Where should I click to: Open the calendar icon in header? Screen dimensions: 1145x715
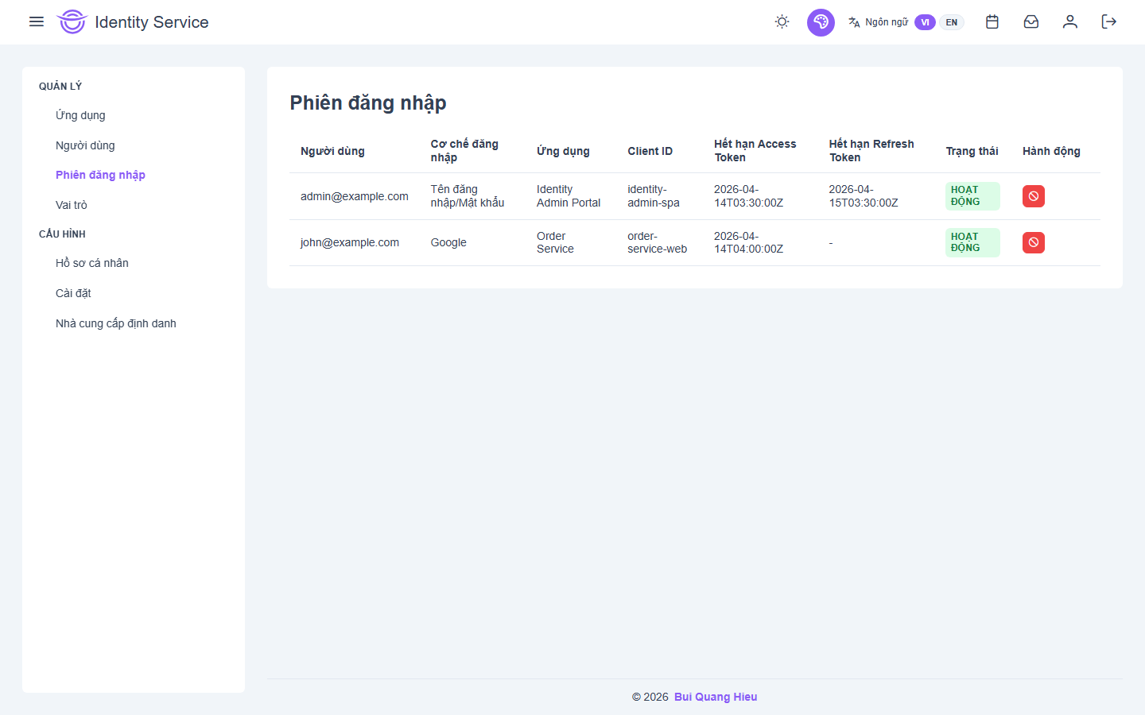pos(992,21)
